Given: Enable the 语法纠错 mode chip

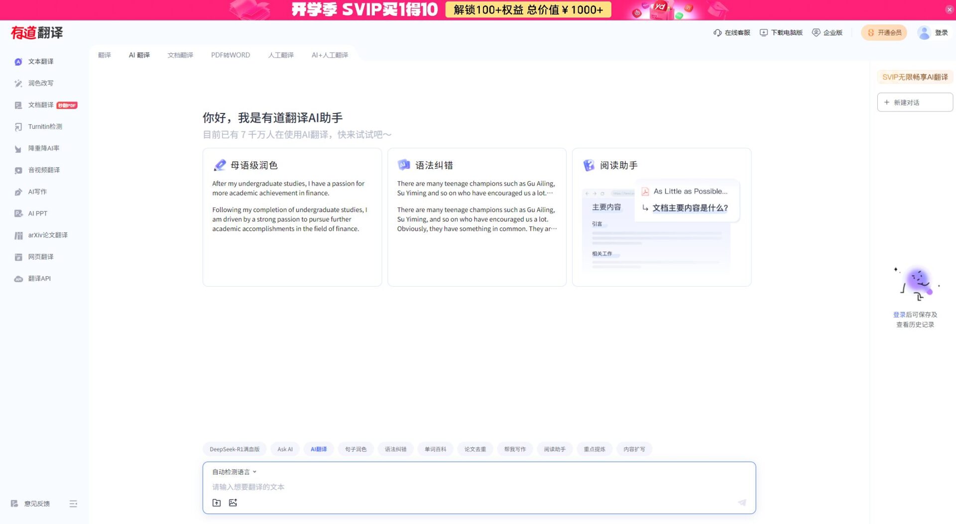Looking at the screenshot, I should coord(395,449).
